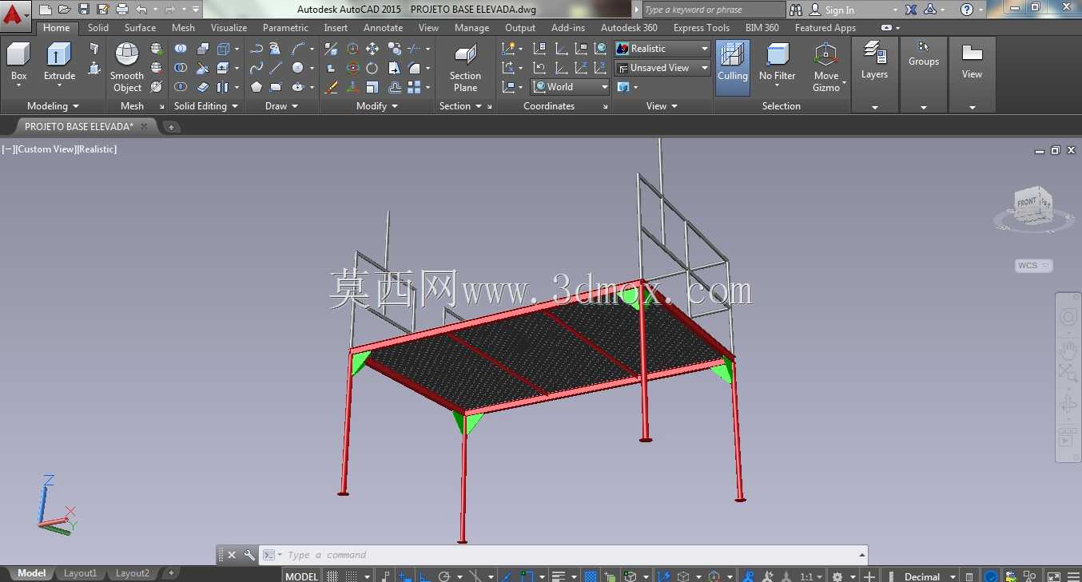This screenshot has width=1082, height=582.
Task: Open the Section Plane tool
Action: (465, 67)
